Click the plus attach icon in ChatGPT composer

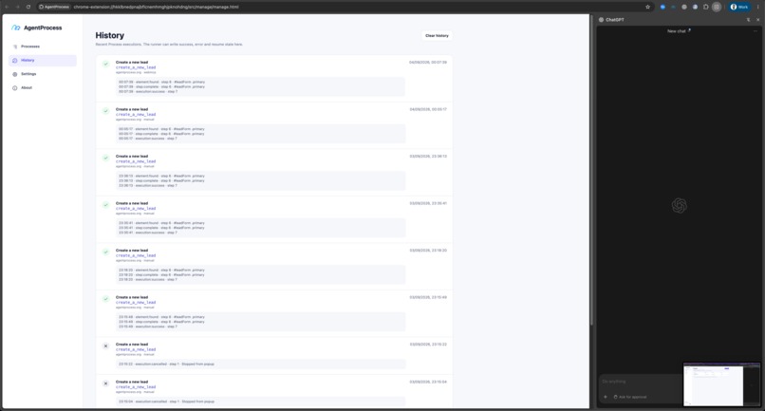pyautogui.click(x=606, y=397)
